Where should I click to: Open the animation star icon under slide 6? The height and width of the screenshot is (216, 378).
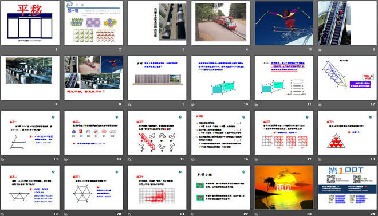320,50
